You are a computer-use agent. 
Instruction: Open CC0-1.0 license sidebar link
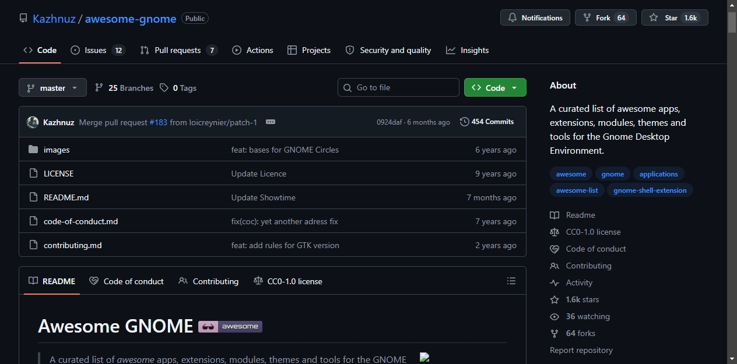[585, 232]
